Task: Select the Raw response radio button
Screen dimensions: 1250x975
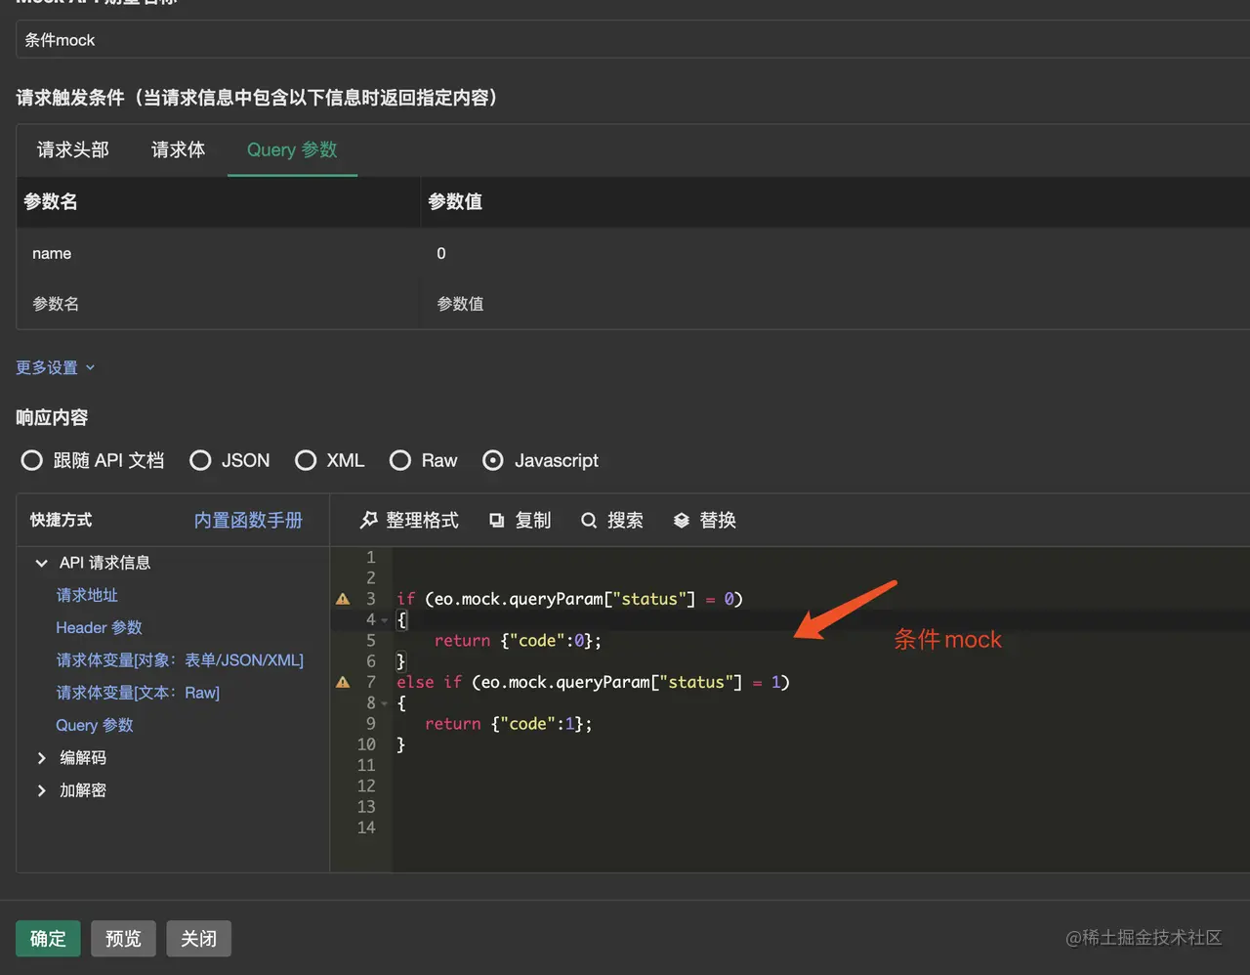Action: click(x=400, y=460)
